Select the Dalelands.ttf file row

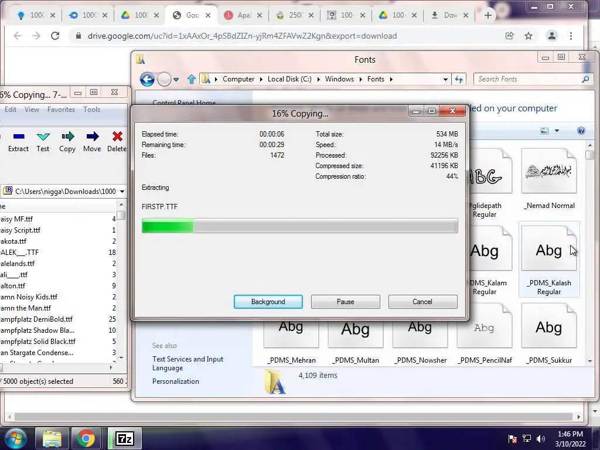(57, 264)
